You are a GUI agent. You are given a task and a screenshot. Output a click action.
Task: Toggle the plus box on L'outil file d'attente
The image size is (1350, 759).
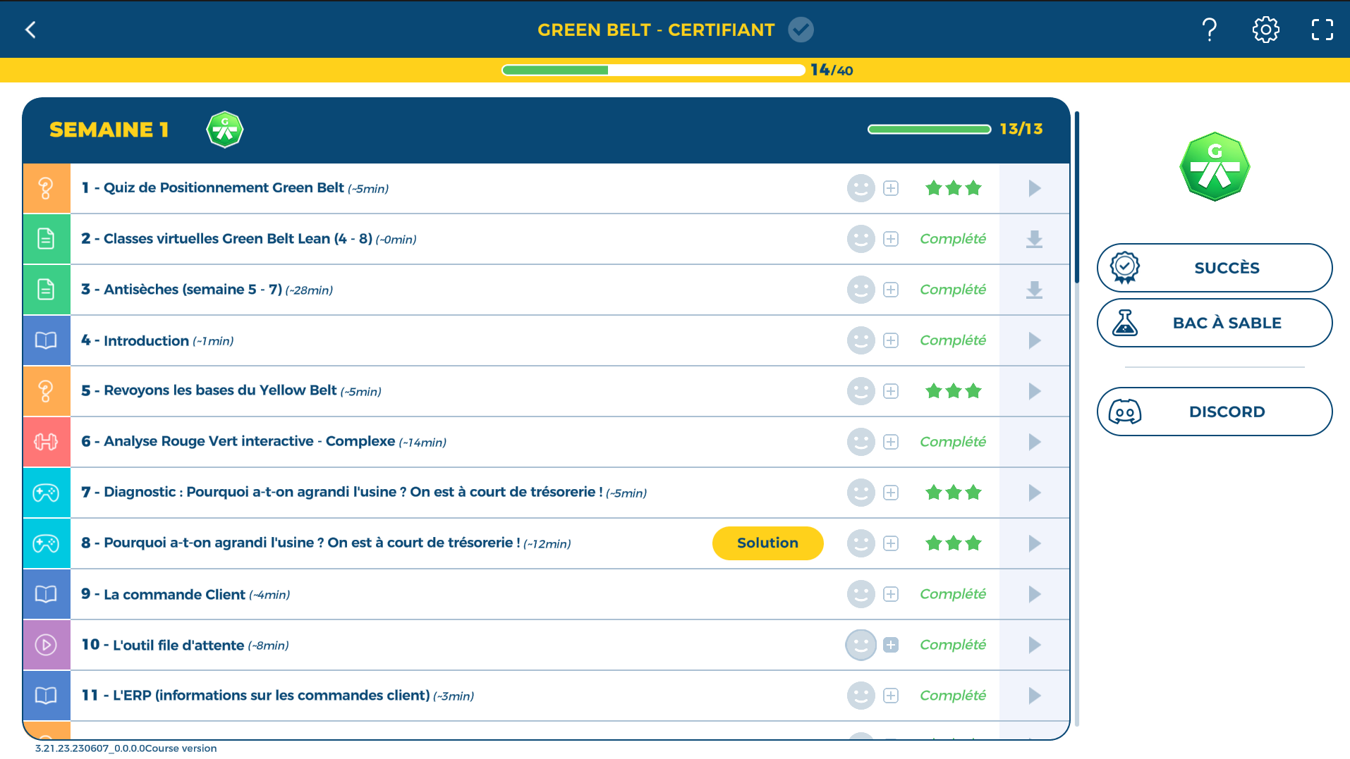[x=891, y=645]
